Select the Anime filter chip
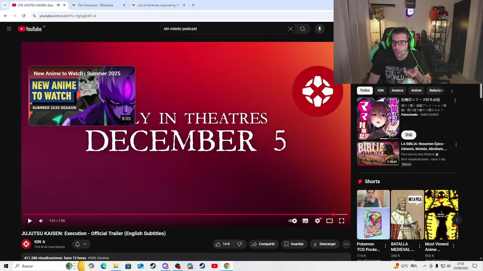 tap(416, 90)
